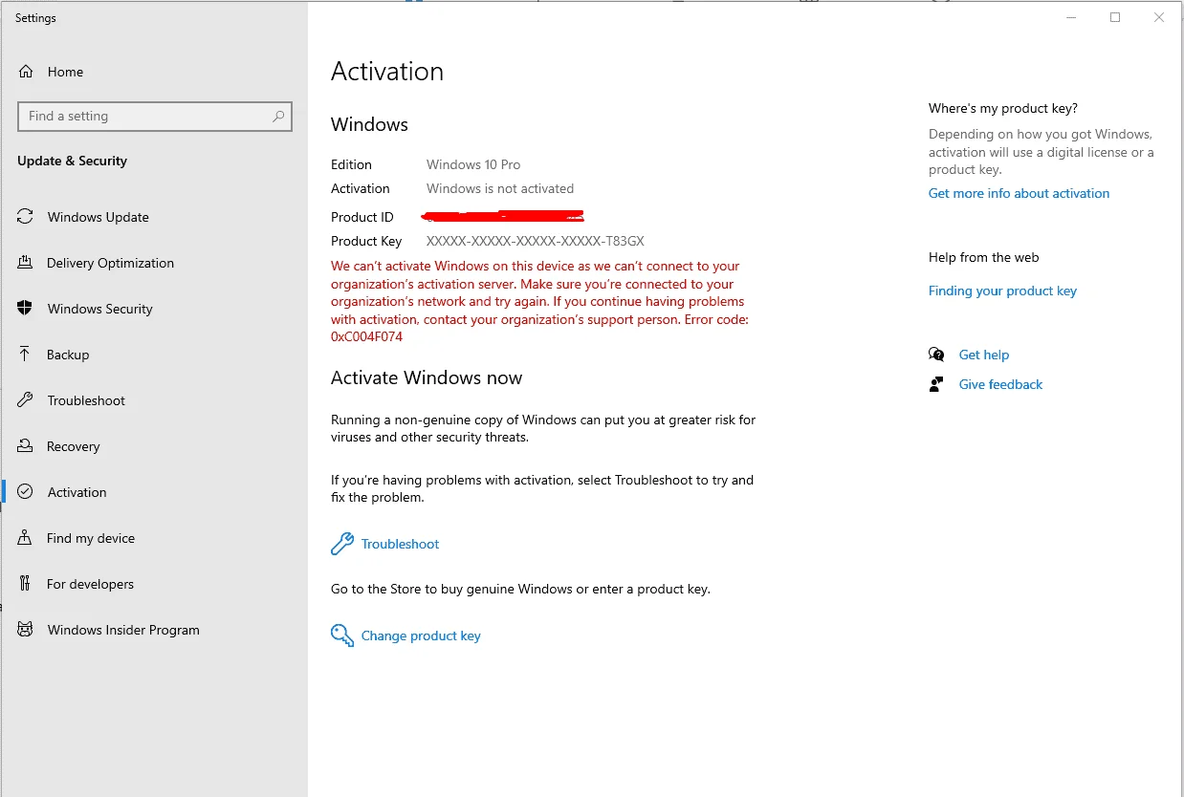Close the Settings window

[x=1158, y=17]
